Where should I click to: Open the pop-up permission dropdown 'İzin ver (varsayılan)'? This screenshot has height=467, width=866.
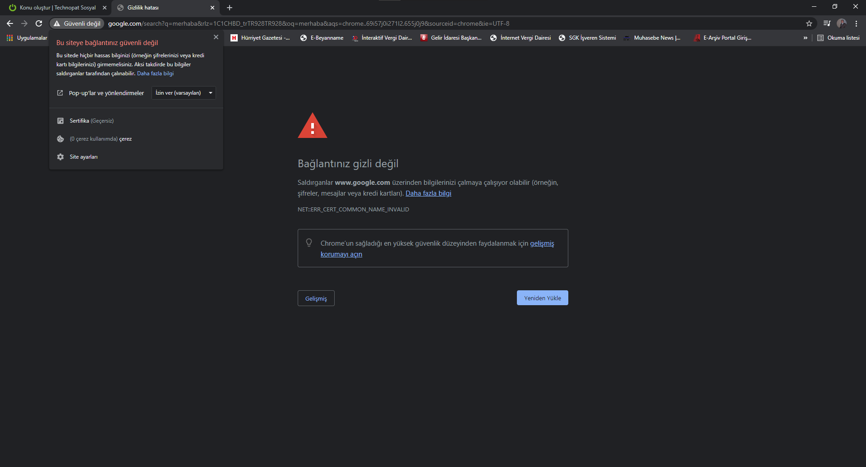(x=184, y=93)
